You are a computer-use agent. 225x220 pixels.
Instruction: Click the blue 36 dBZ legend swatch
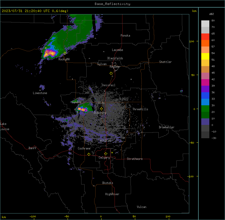coord(205,95)
